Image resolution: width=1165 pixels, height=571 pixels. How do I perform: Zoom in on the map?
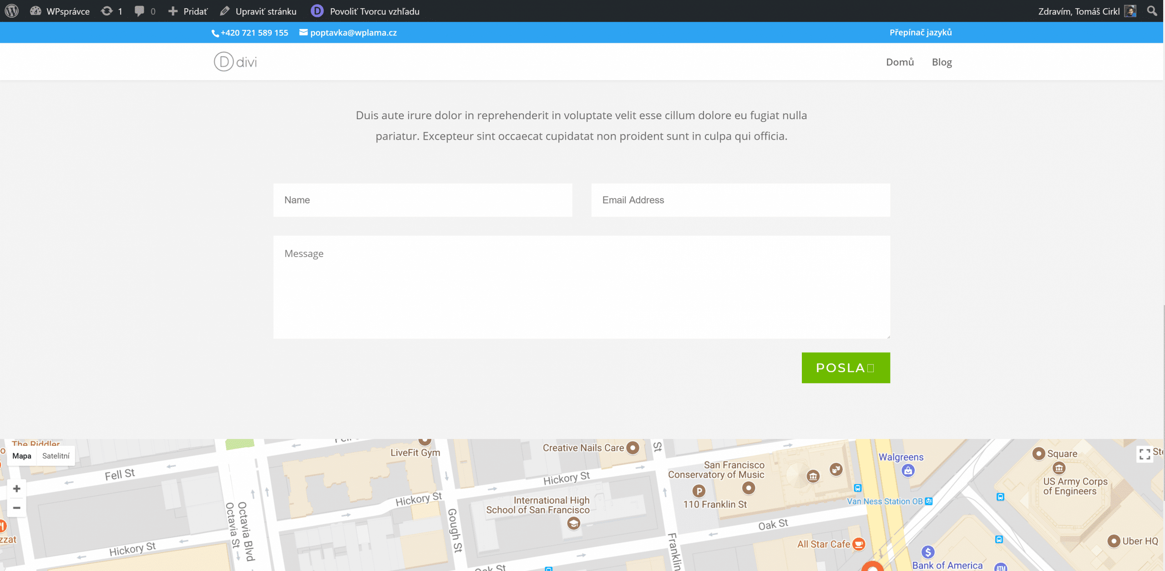(17, 489)
